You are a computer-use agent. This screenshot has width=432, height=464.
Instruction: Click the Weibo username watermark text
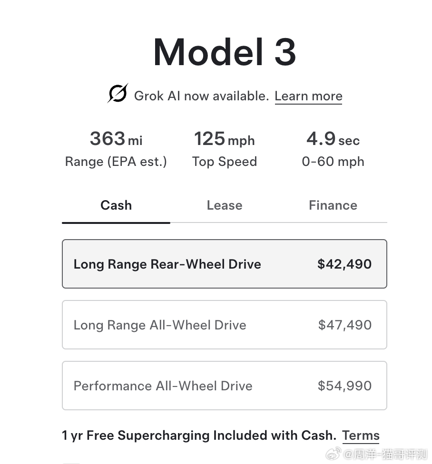385,454
